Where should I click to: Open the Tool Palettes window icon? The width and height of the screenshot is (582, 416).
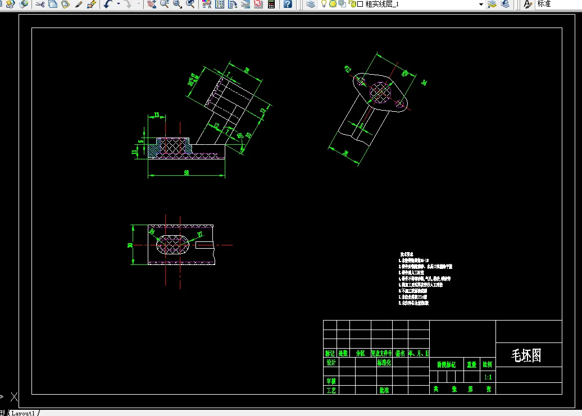pos(233,4)
